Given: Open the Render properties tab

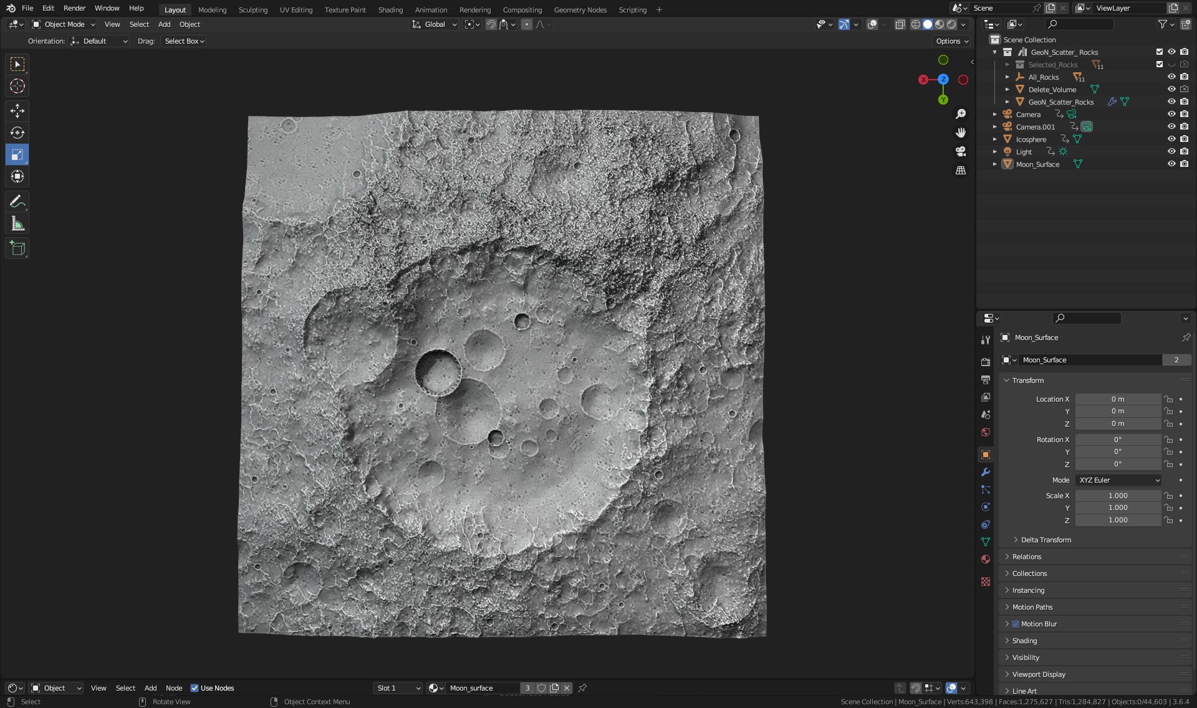Looking at the screenshot, I should click(986, 362).
